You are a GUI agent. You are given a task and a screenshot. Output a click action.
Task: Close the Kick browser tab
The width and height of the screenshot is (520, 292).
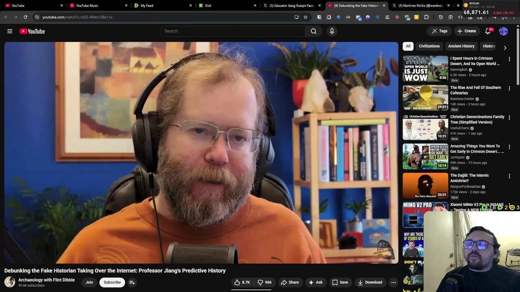point(255,6)
